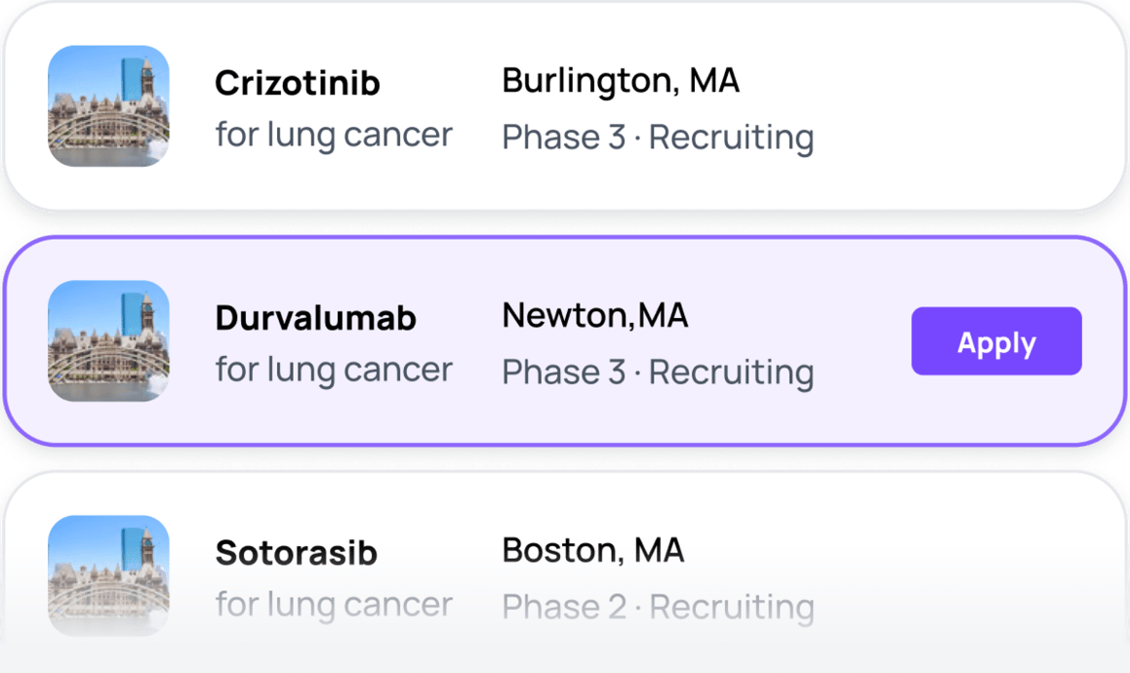The image size is (1130, 673).
Task: Click Recruiting status on the Durvalumab card
Action: pyautogui.click(x=731, y=373)
